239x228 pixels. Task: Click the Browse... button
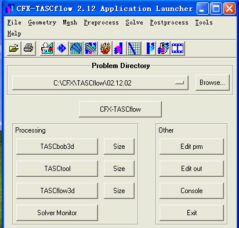click(x=212, y=83)
